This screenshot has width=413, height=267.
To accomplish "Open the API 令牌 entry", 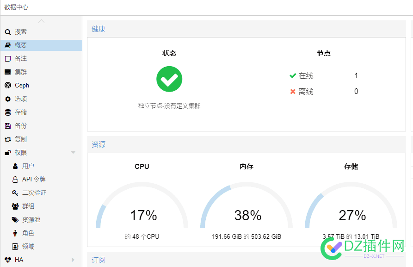I will (x=34, y=180).
